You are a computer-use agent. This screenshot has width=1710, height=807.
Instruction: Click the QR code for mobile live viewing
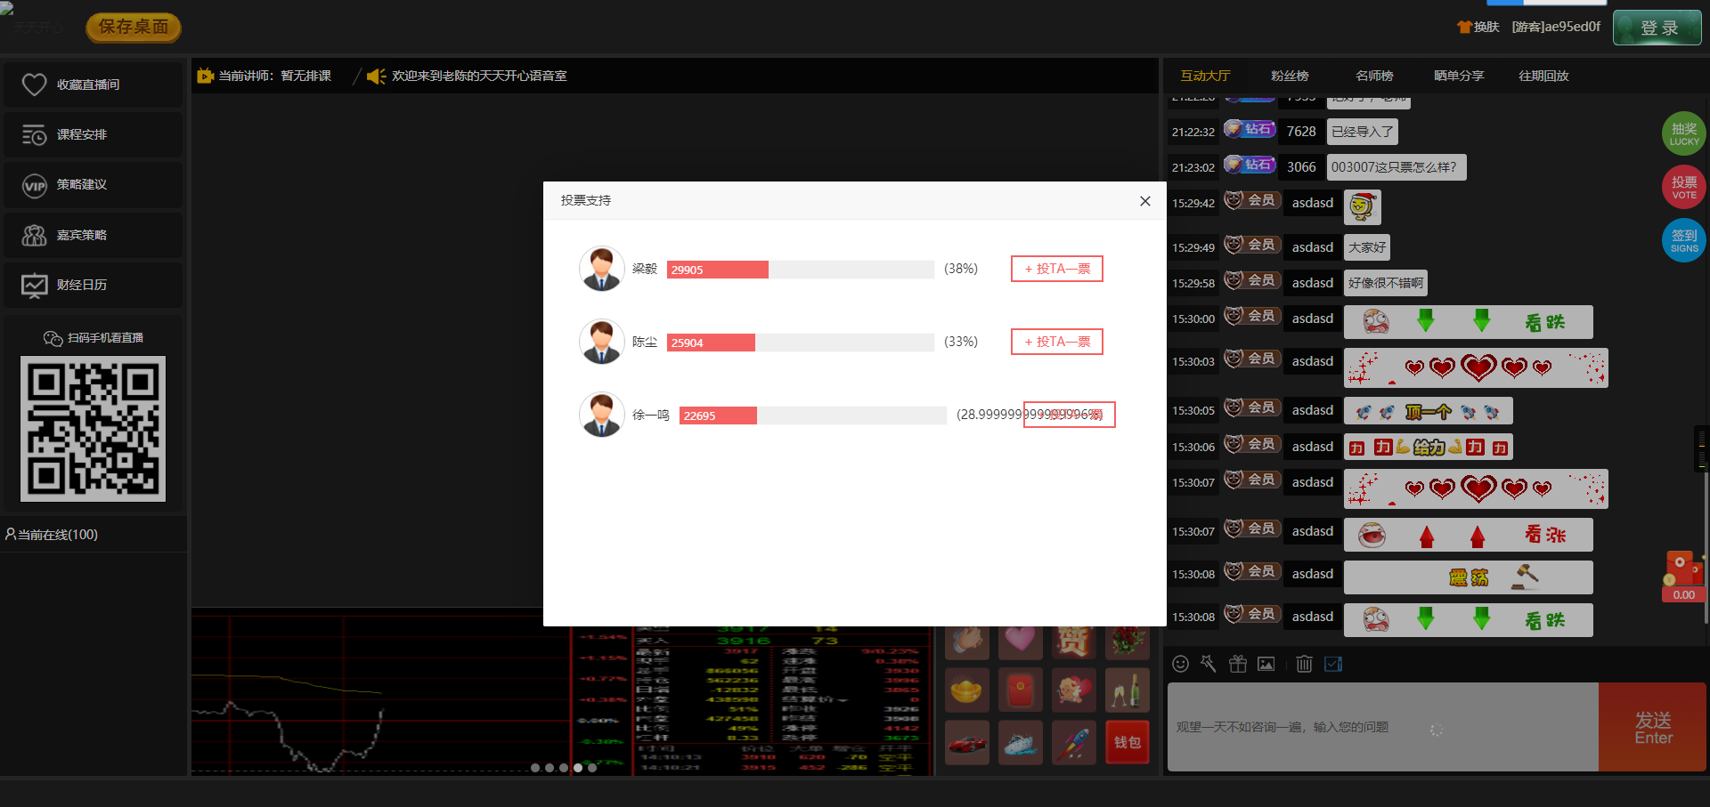click(x=93, y=429)
